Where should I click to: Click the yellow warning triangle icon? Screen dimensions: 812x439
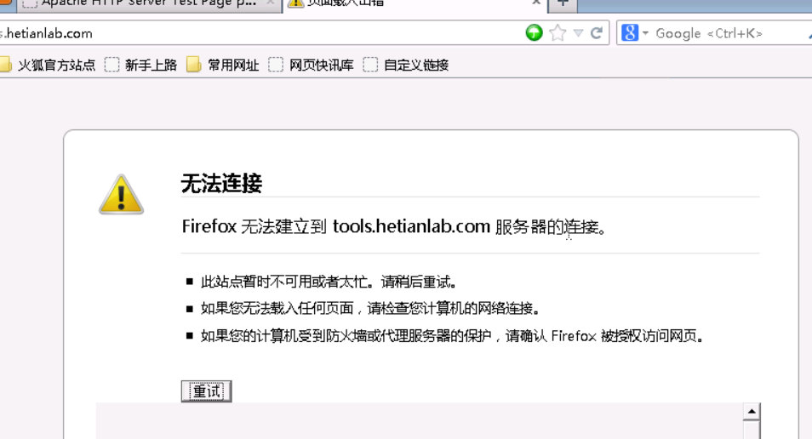click(121, 195)
